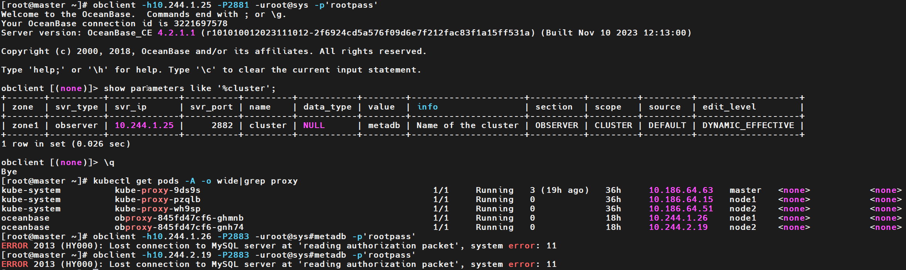Click the Bye output line
906x270 pixels.
click(x=9, y=172)
